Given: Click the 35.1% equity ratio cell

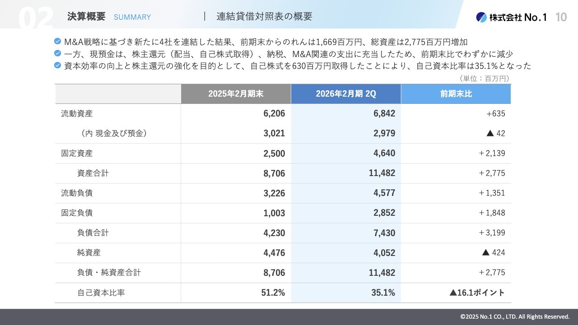Looking at the screenshot, I should pyautogui.click(x=383, y=293).
